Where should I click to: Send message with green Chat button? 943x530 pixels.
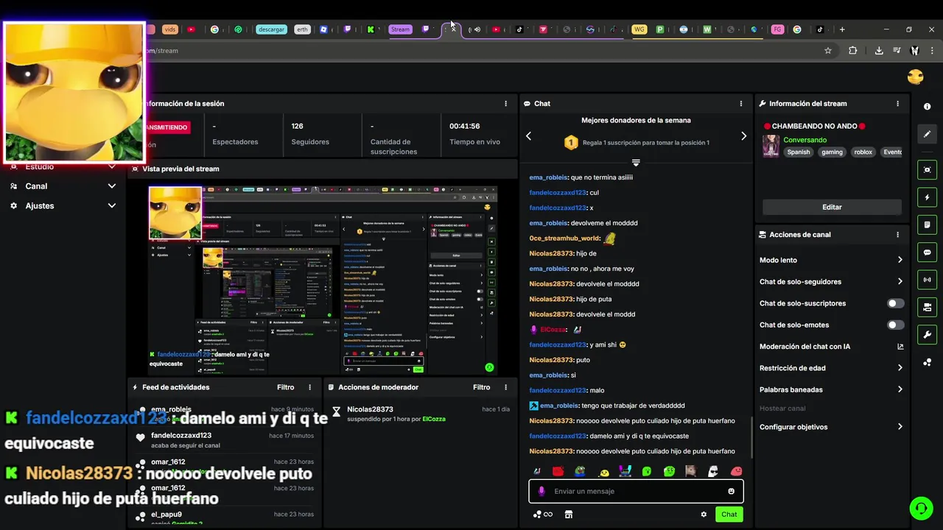pos(729,515)
